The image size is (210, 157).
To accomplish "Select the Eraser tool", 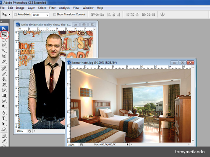I will (4, 90).
